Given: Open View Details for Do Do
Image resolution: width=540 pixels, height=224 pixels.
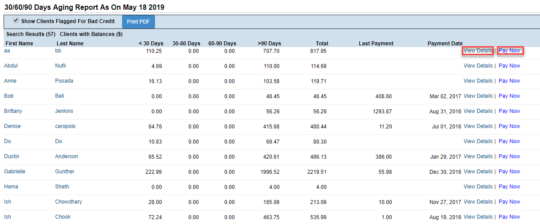Looking at the screenshot, I should point(478,141).
